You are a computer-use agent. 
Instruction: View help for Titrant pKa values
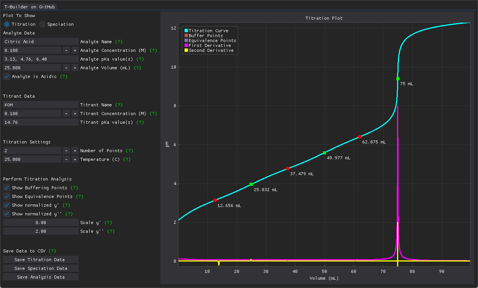(140, 122)
